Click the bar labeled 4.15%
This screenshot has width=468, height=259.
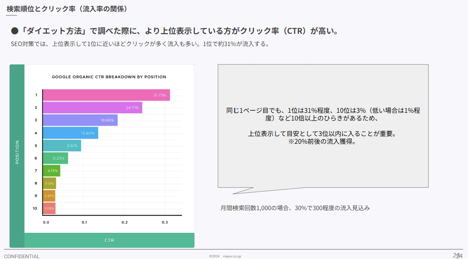point(51,171)
